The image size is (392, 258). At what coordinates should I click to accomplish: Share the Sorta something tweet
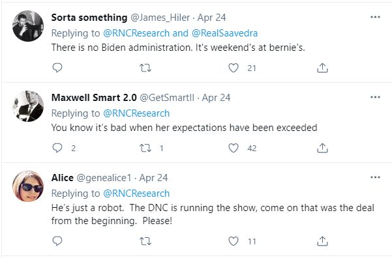point(322,68)
